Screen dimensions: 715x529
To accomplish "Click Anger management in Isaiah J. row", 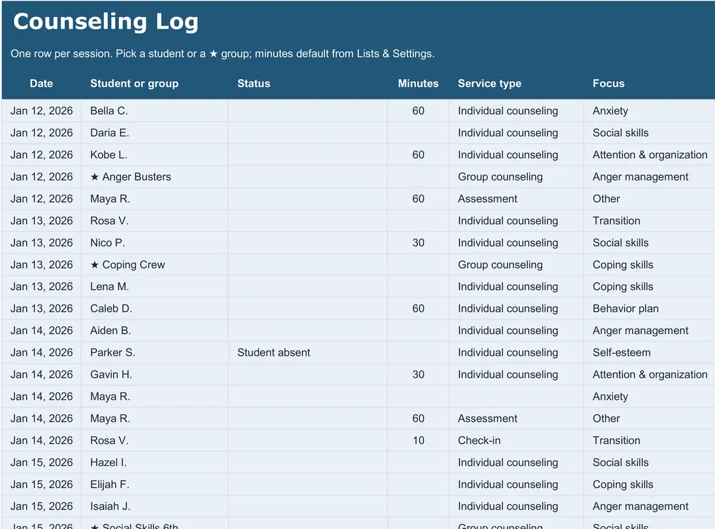I will click(x=649, y=506).
